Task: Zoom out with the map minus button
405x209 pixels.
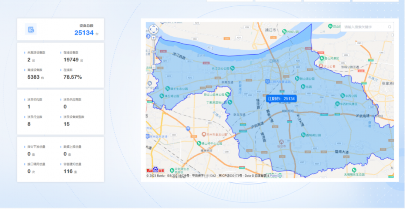Action: click(153, 67)
